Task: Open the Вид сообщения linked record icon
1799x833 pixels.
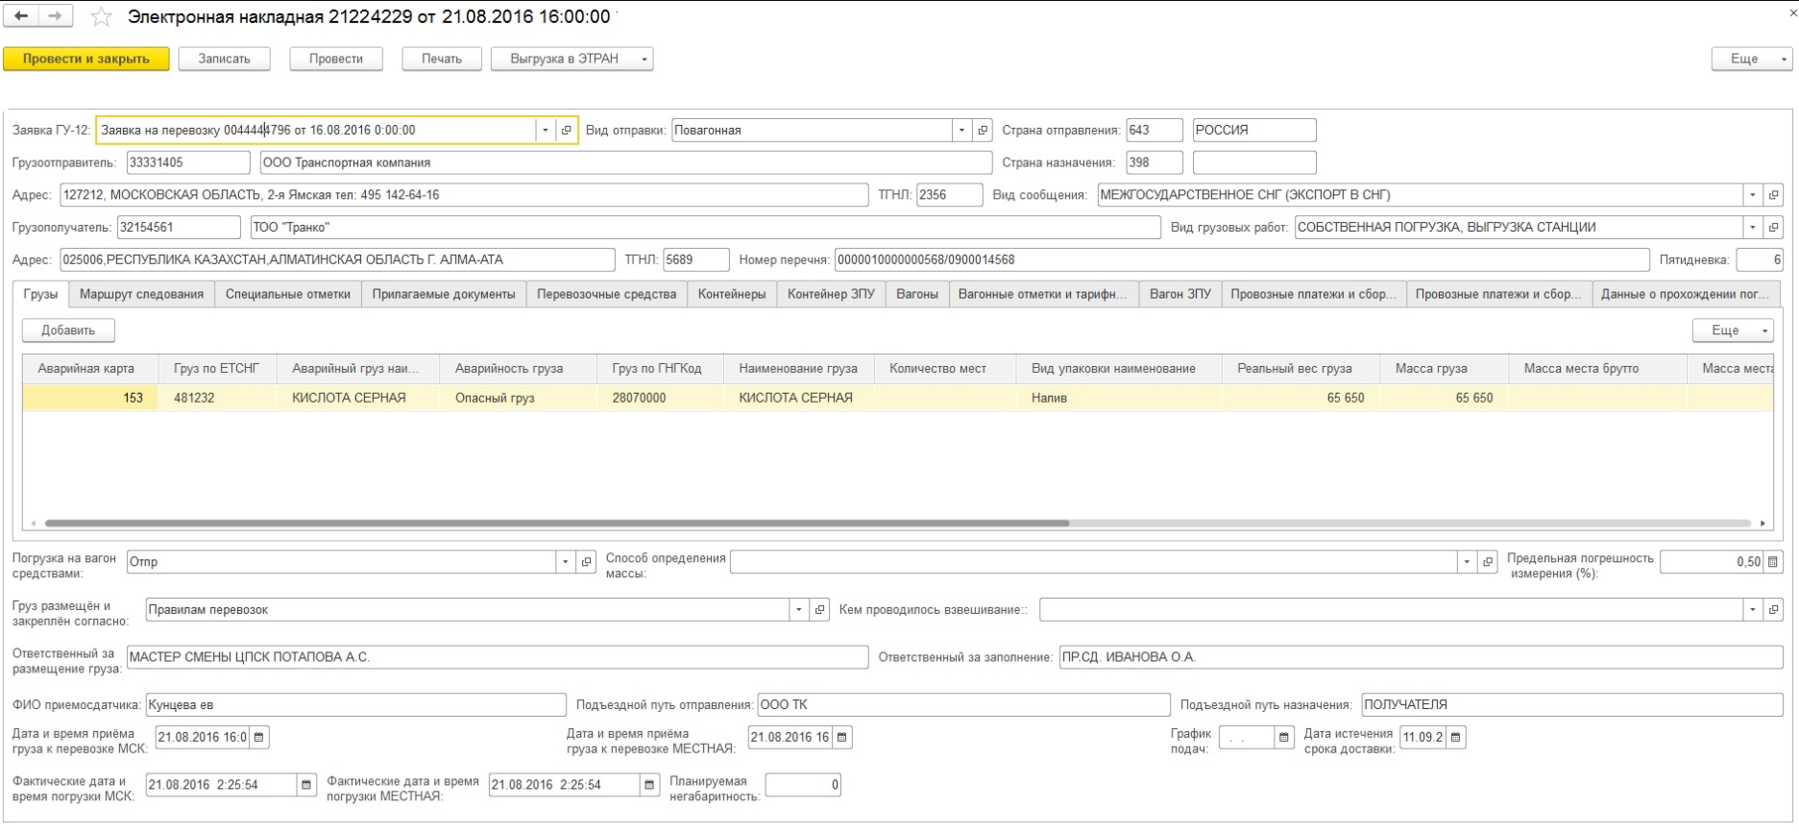Action: click(x=1773, y=195)
